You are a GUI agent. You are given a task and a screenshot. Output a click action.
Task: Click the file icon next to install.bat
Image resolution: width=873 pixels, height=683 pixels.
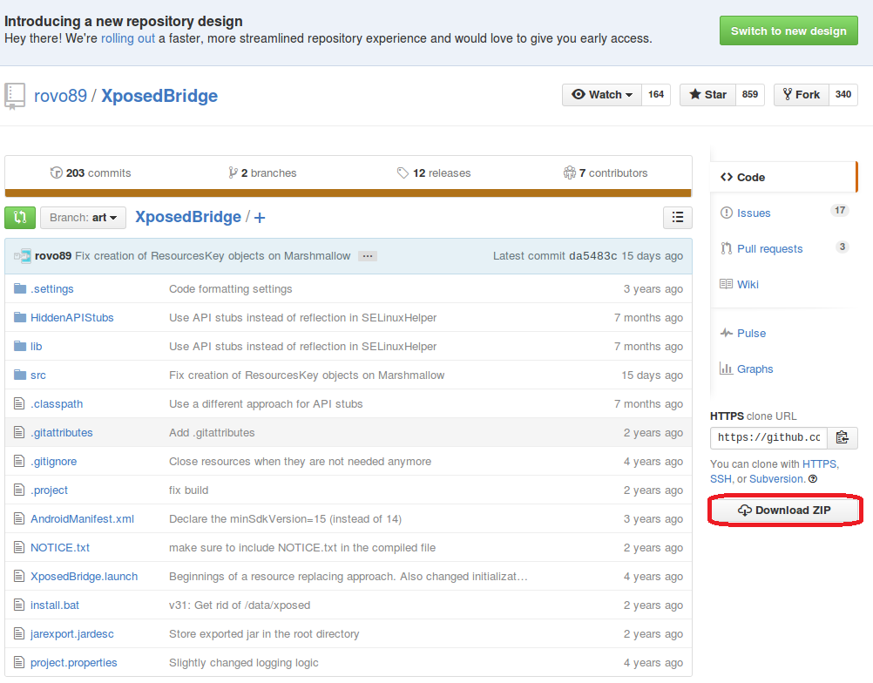pos(19,605)
